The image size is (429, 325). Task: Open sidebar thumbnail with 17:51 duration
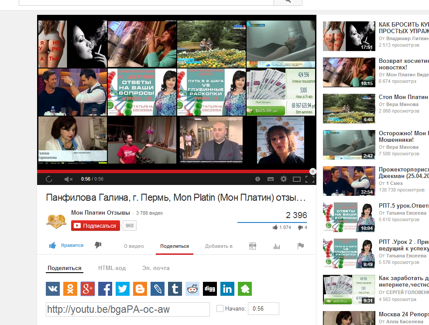pyautogui.click(x=349, y=36)
